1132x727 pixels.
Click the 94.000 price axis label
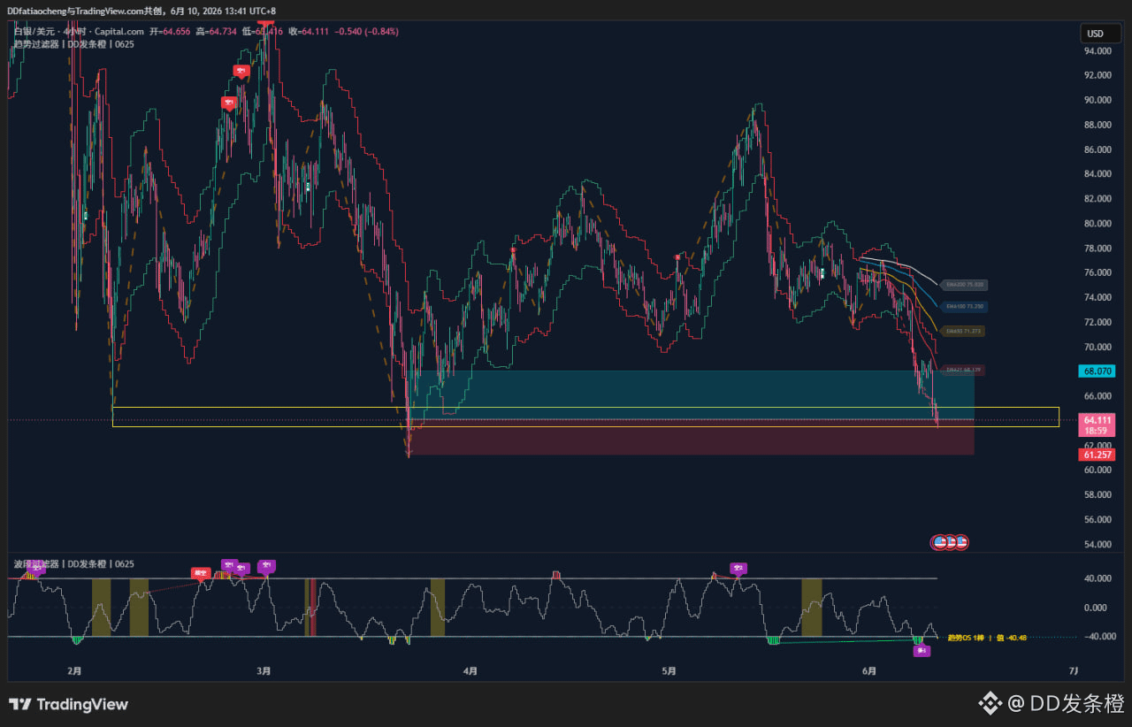pyautogui.click(x=1098, y=50)
